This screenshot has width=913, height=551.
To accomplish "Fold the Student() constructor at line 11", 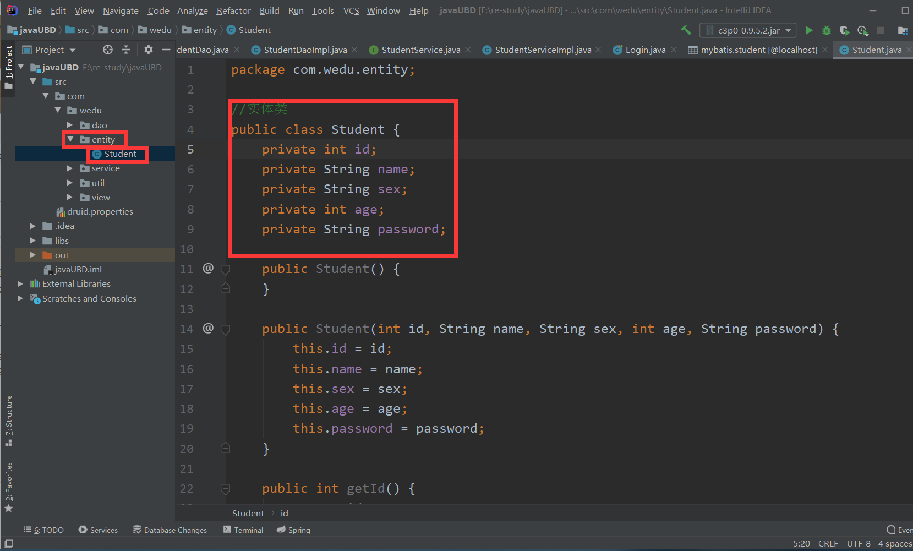I will 226,269.
